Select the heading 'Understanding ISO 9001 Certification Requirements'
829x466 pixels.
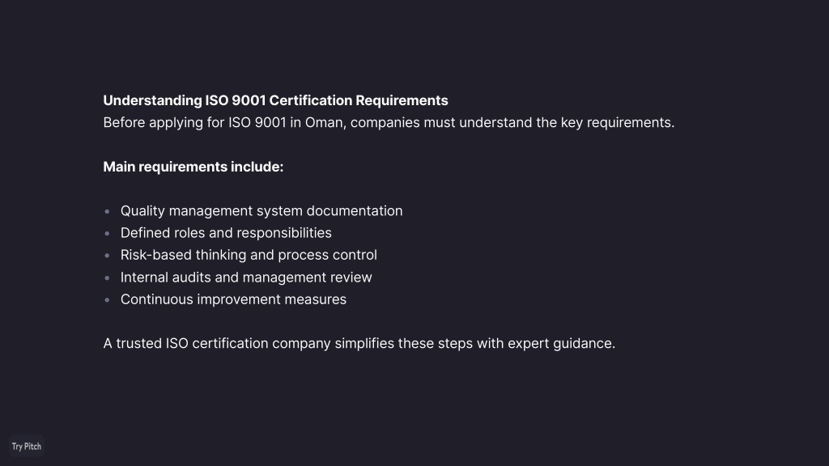[x=275, y=100]
